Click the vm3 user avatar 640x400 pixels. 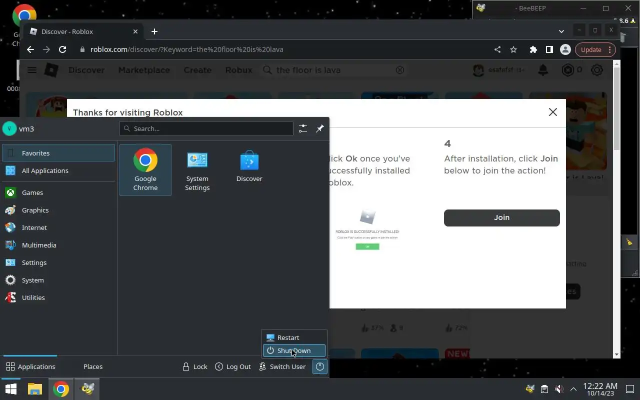[x=9, y=128]
